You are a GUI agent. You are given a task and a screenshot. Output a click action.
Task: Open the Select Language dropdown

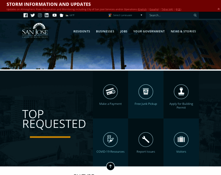[x=125, y=15]
